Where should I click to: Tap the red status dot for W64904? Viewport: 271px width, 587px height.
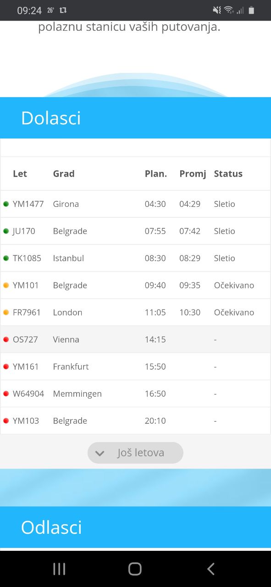click(6, 393)
